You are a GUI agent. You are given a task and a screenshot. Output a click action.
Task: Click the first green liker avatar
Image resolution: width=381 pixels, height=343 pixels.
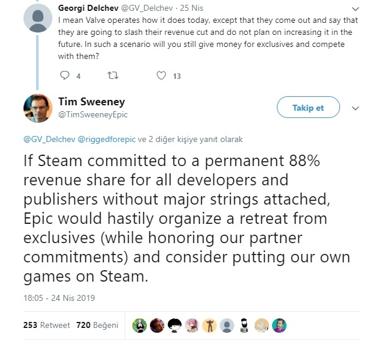(139, 326)
